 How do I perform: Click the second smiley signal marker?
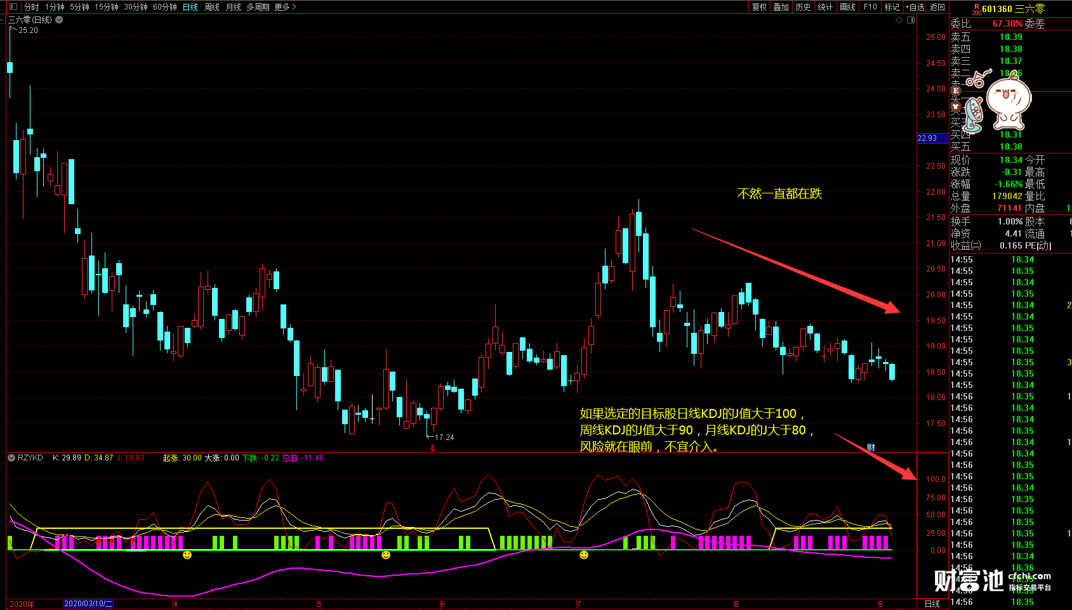click(x=386, y=555)
